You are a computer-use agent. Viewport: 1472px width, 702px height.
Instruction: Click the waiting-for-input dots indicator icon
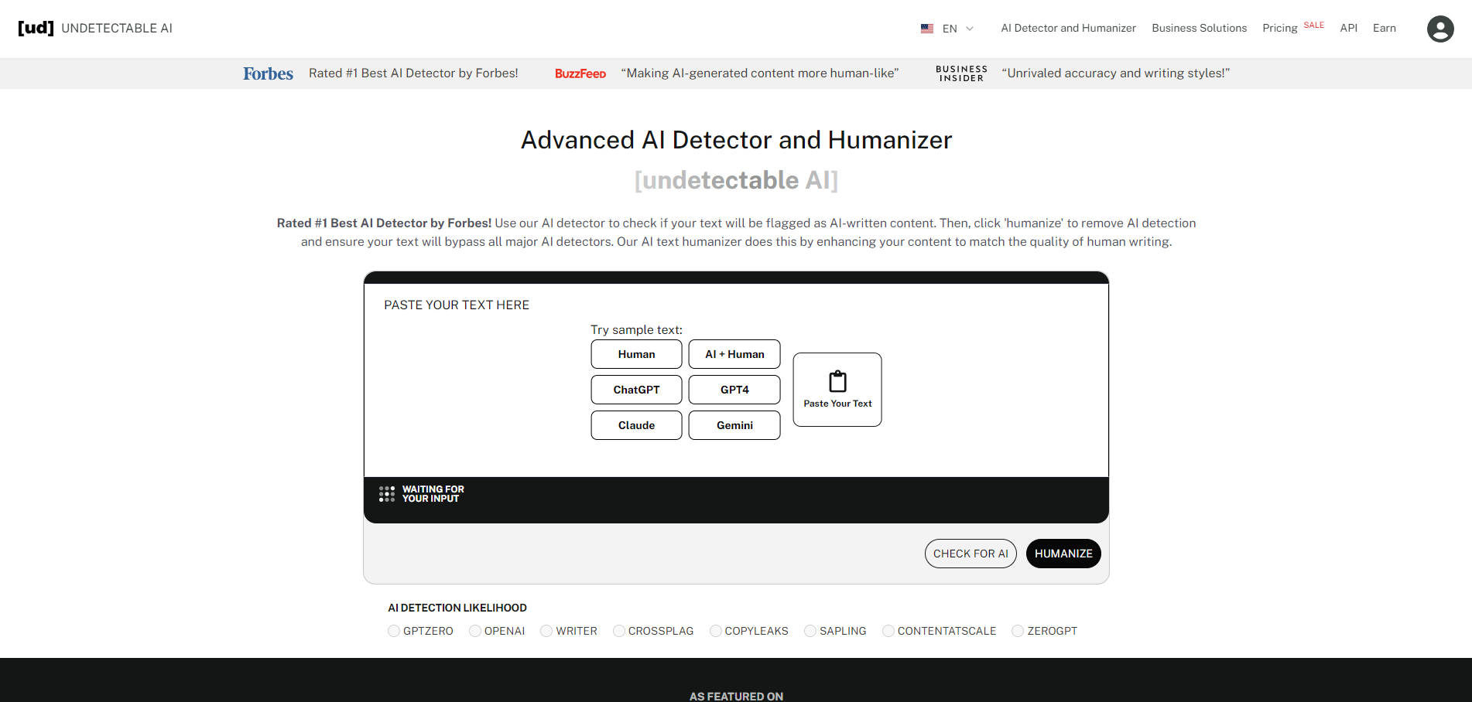(387, 493)
